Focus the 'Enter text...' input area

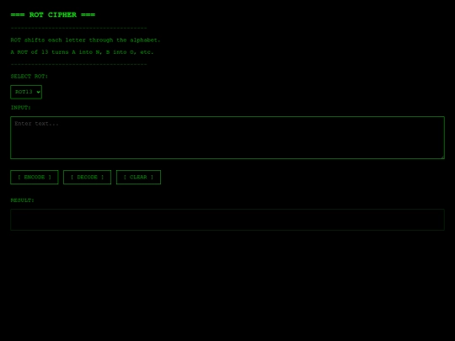pos(227,137)
